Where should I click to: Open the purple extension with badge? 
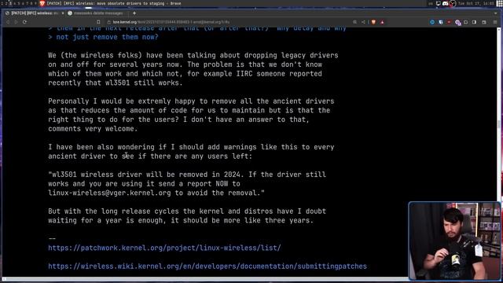click(x=457, y=23)
